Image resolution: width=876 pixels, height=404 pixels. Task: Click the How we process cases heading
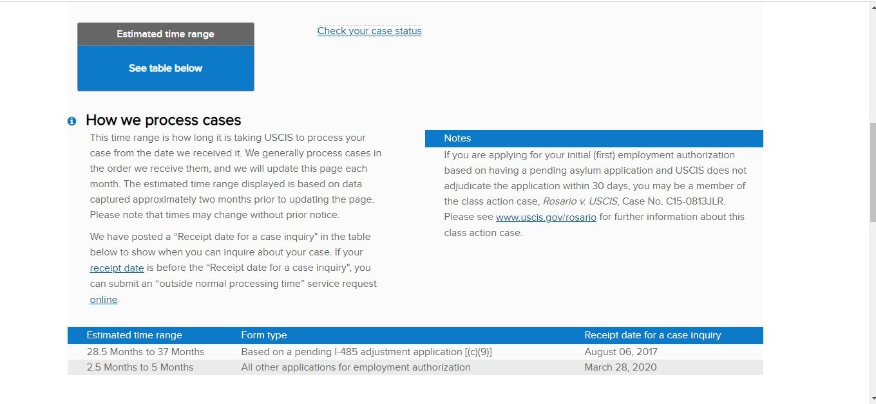click(x=164, y=120)
